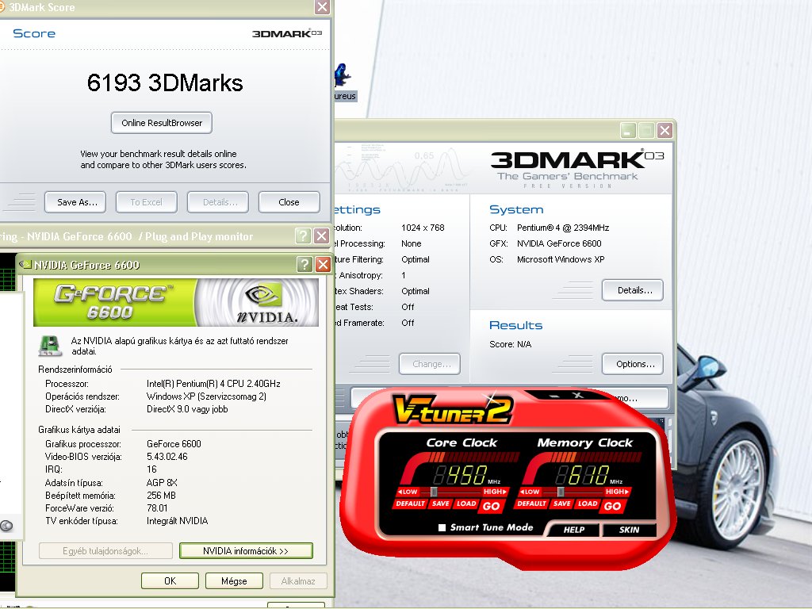Screen dimensions: 812x609
Task: Click the V-tuner2 minimize dash icon
Action: pyautogui.click(x=554, y=395)
